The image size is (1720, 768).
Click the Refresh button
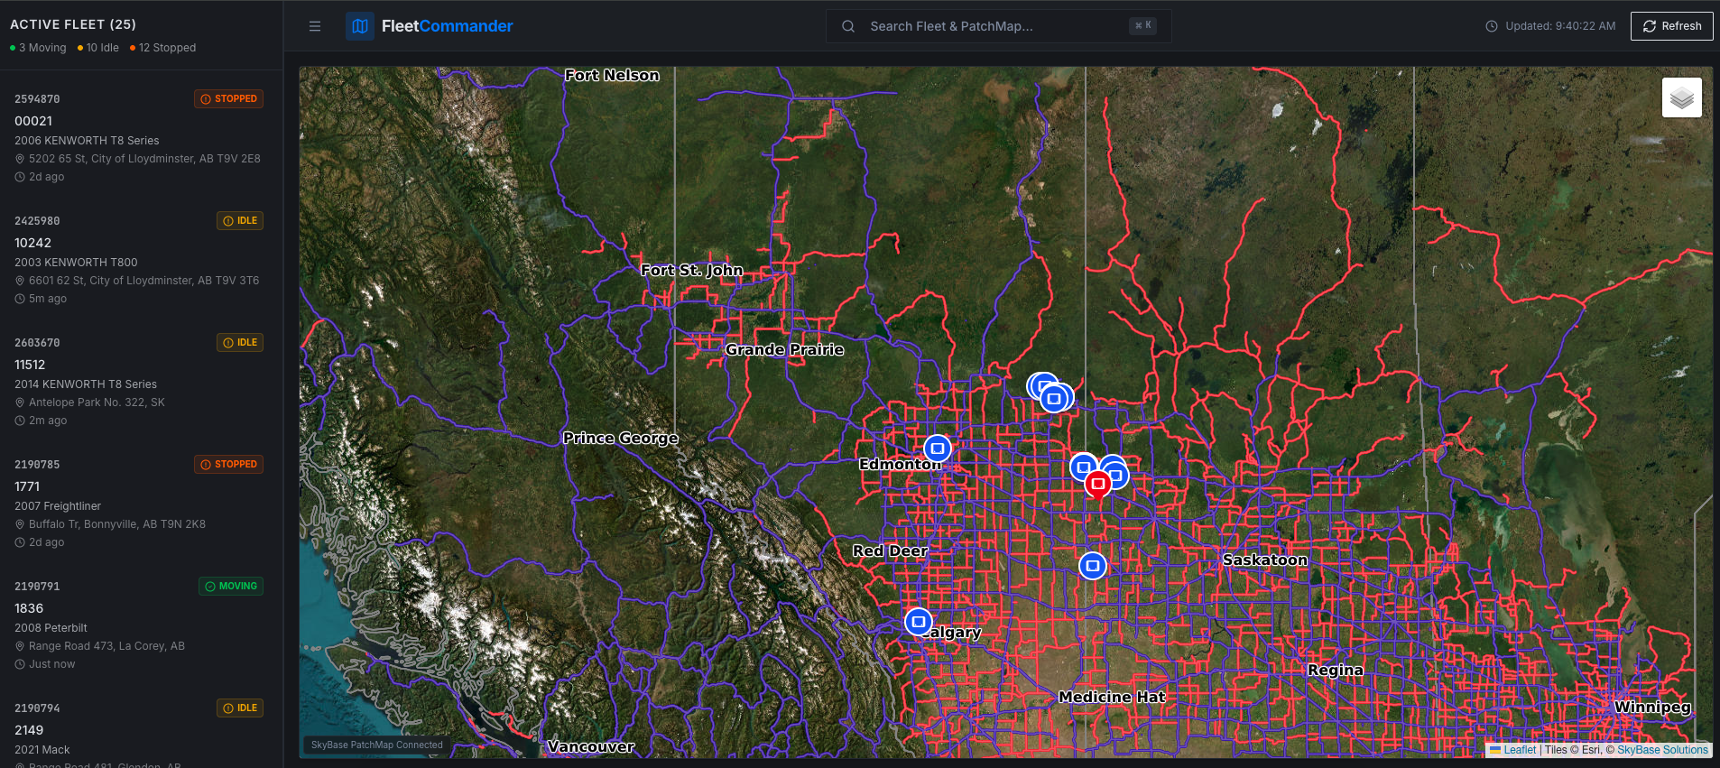(x=1671, y=26)
